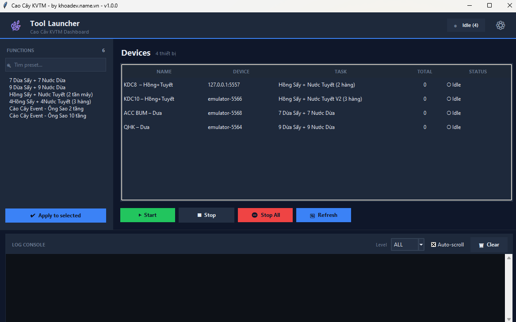This screenshot has width=516, height=322.
Task: Click the DEVICE column header
Action: coord(241,72)
